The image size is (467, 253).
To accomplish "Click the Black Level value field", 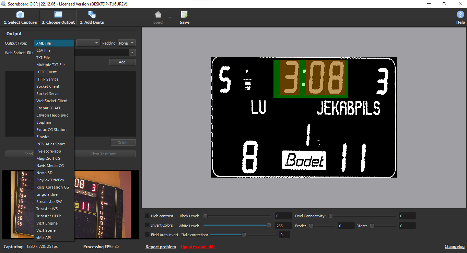I will click(x=283, y=216).
